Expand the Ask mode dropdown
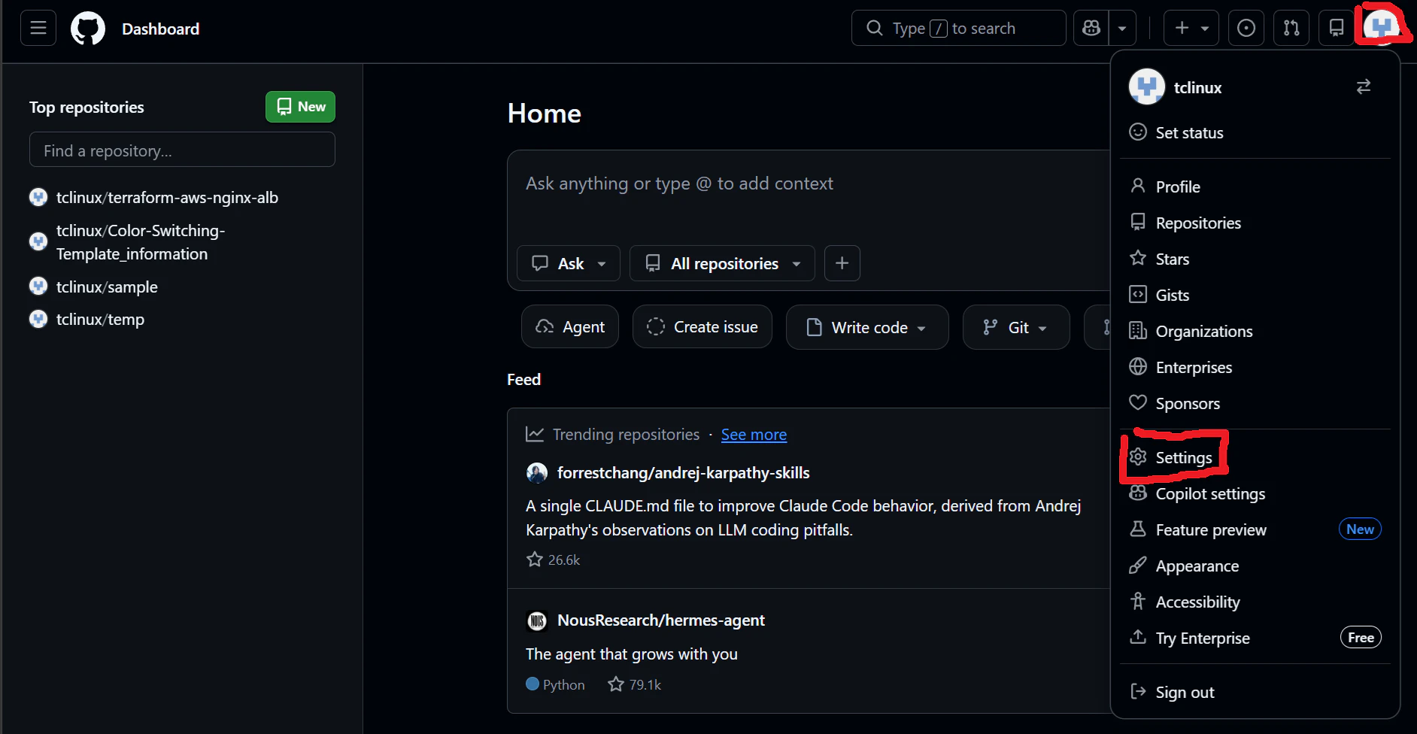1417x734 pixels. coord(569,263)
